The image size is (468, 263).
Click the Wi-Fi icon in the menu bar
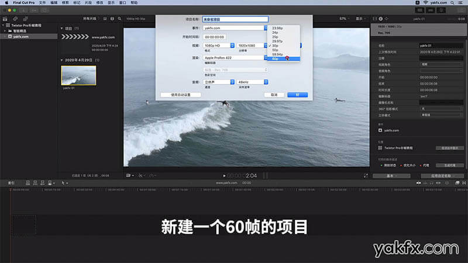(425, 2)
